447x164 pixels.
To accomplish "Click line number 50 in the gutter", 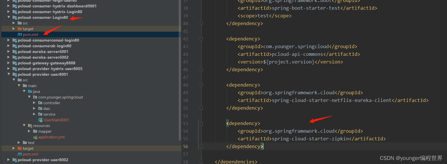I will (185, 100).
